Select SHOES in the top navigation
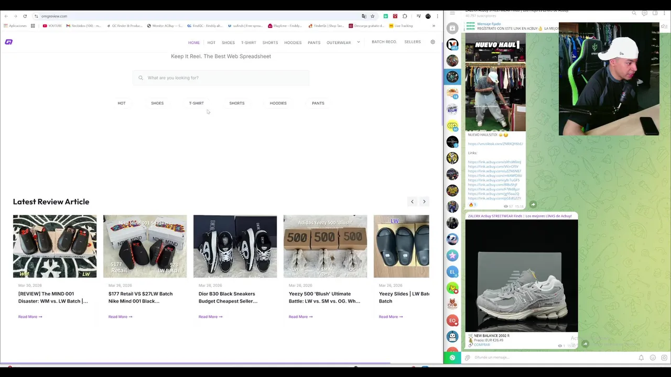This screenshot has width=671, height=377. point(228,42)
